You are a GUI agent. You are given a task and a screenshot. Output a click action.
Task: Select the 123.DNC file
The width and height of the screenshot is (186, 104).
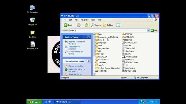click(127, 40)
